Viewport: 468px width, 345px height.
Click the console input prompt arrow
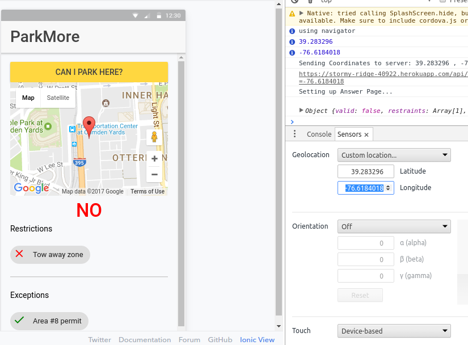pos(292,122)
